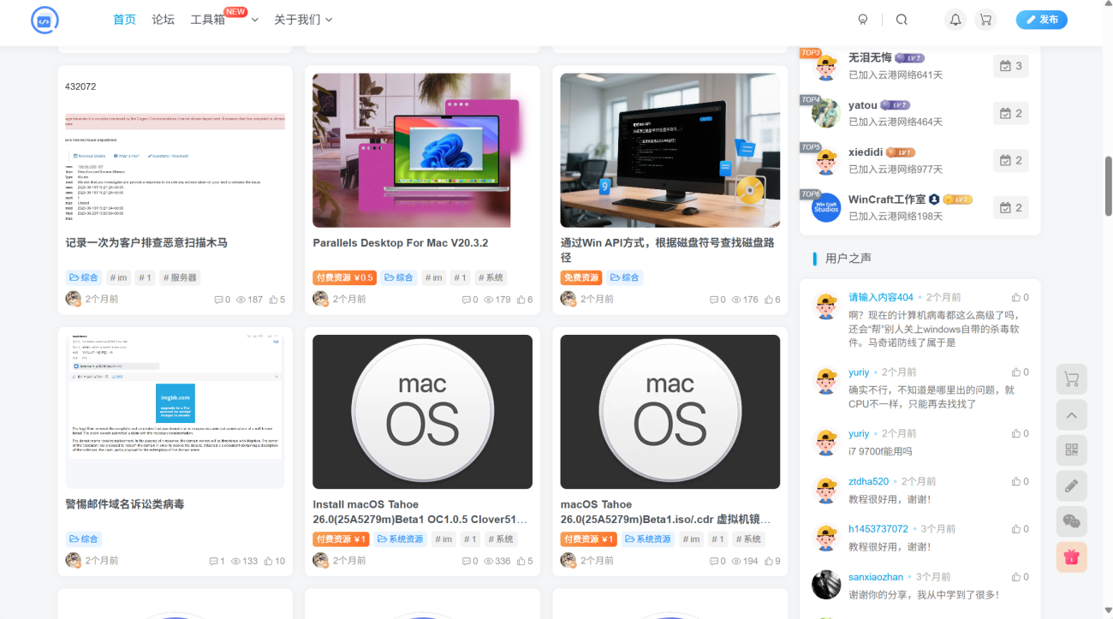1113x619 pixels.
Task: Click the pink gift icon
Action: [1071, 557]
